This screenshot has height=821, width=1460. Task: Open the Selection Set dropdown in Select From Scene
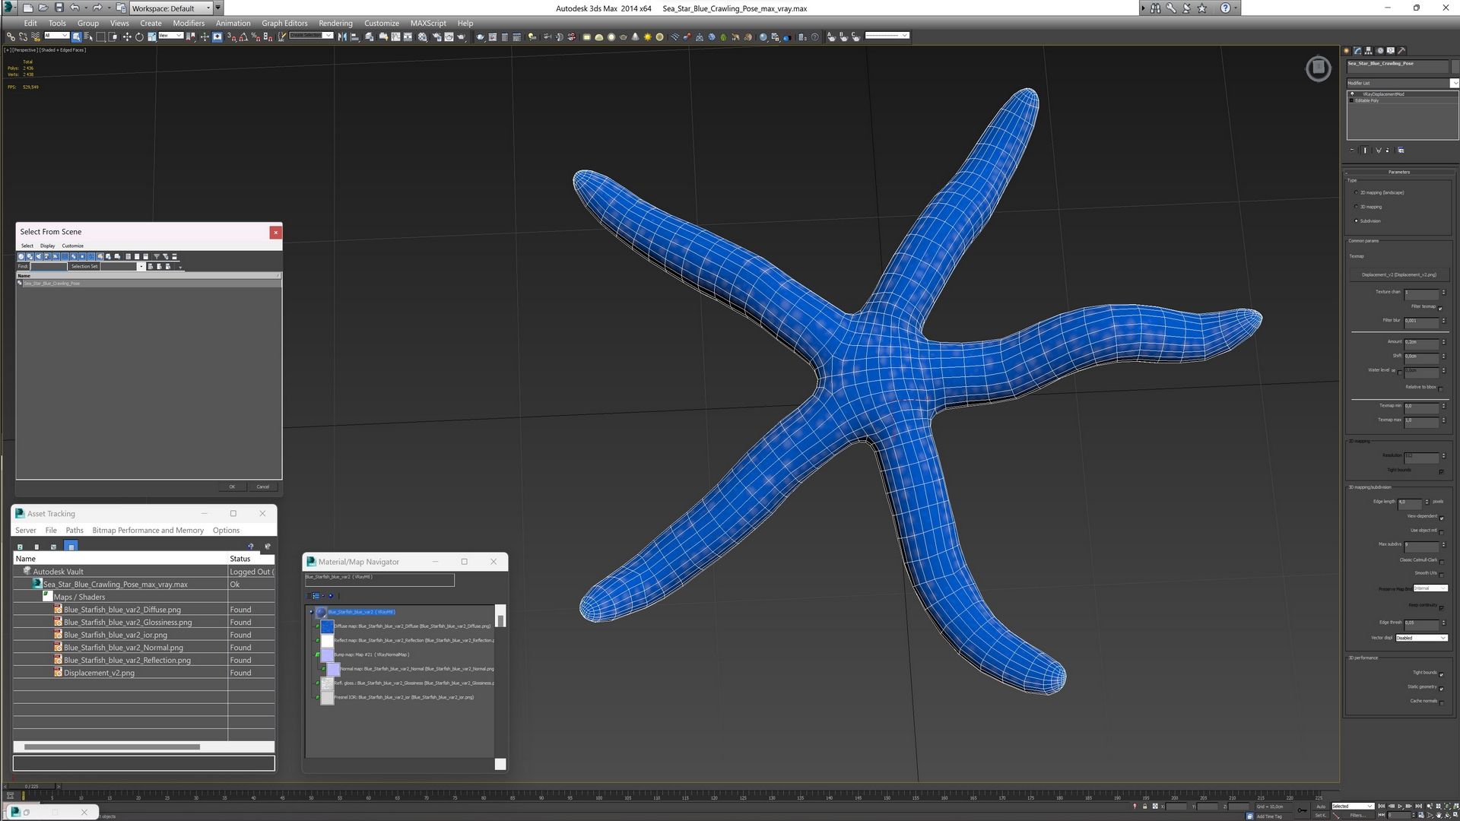click(141, 266)
